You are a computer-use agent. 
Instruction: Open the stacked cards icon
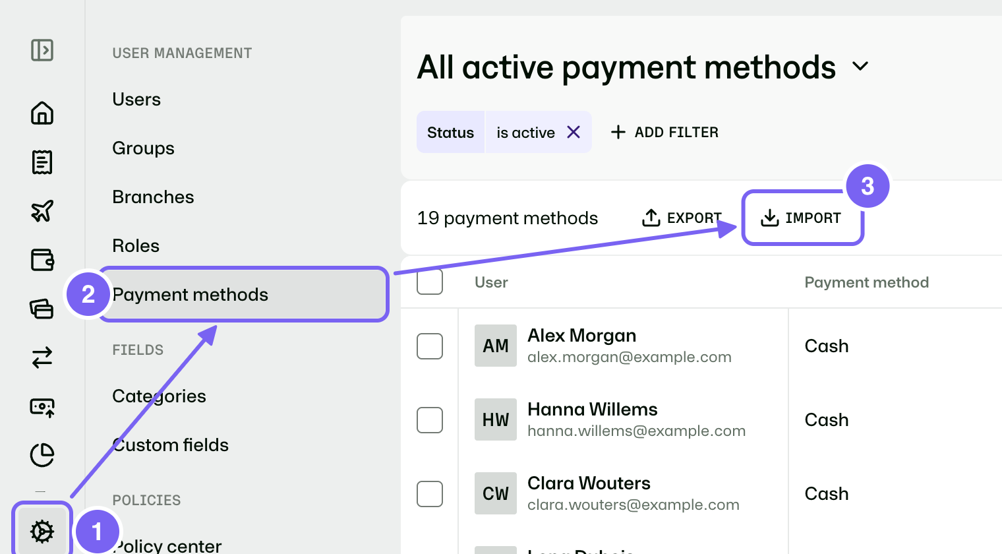42,308
